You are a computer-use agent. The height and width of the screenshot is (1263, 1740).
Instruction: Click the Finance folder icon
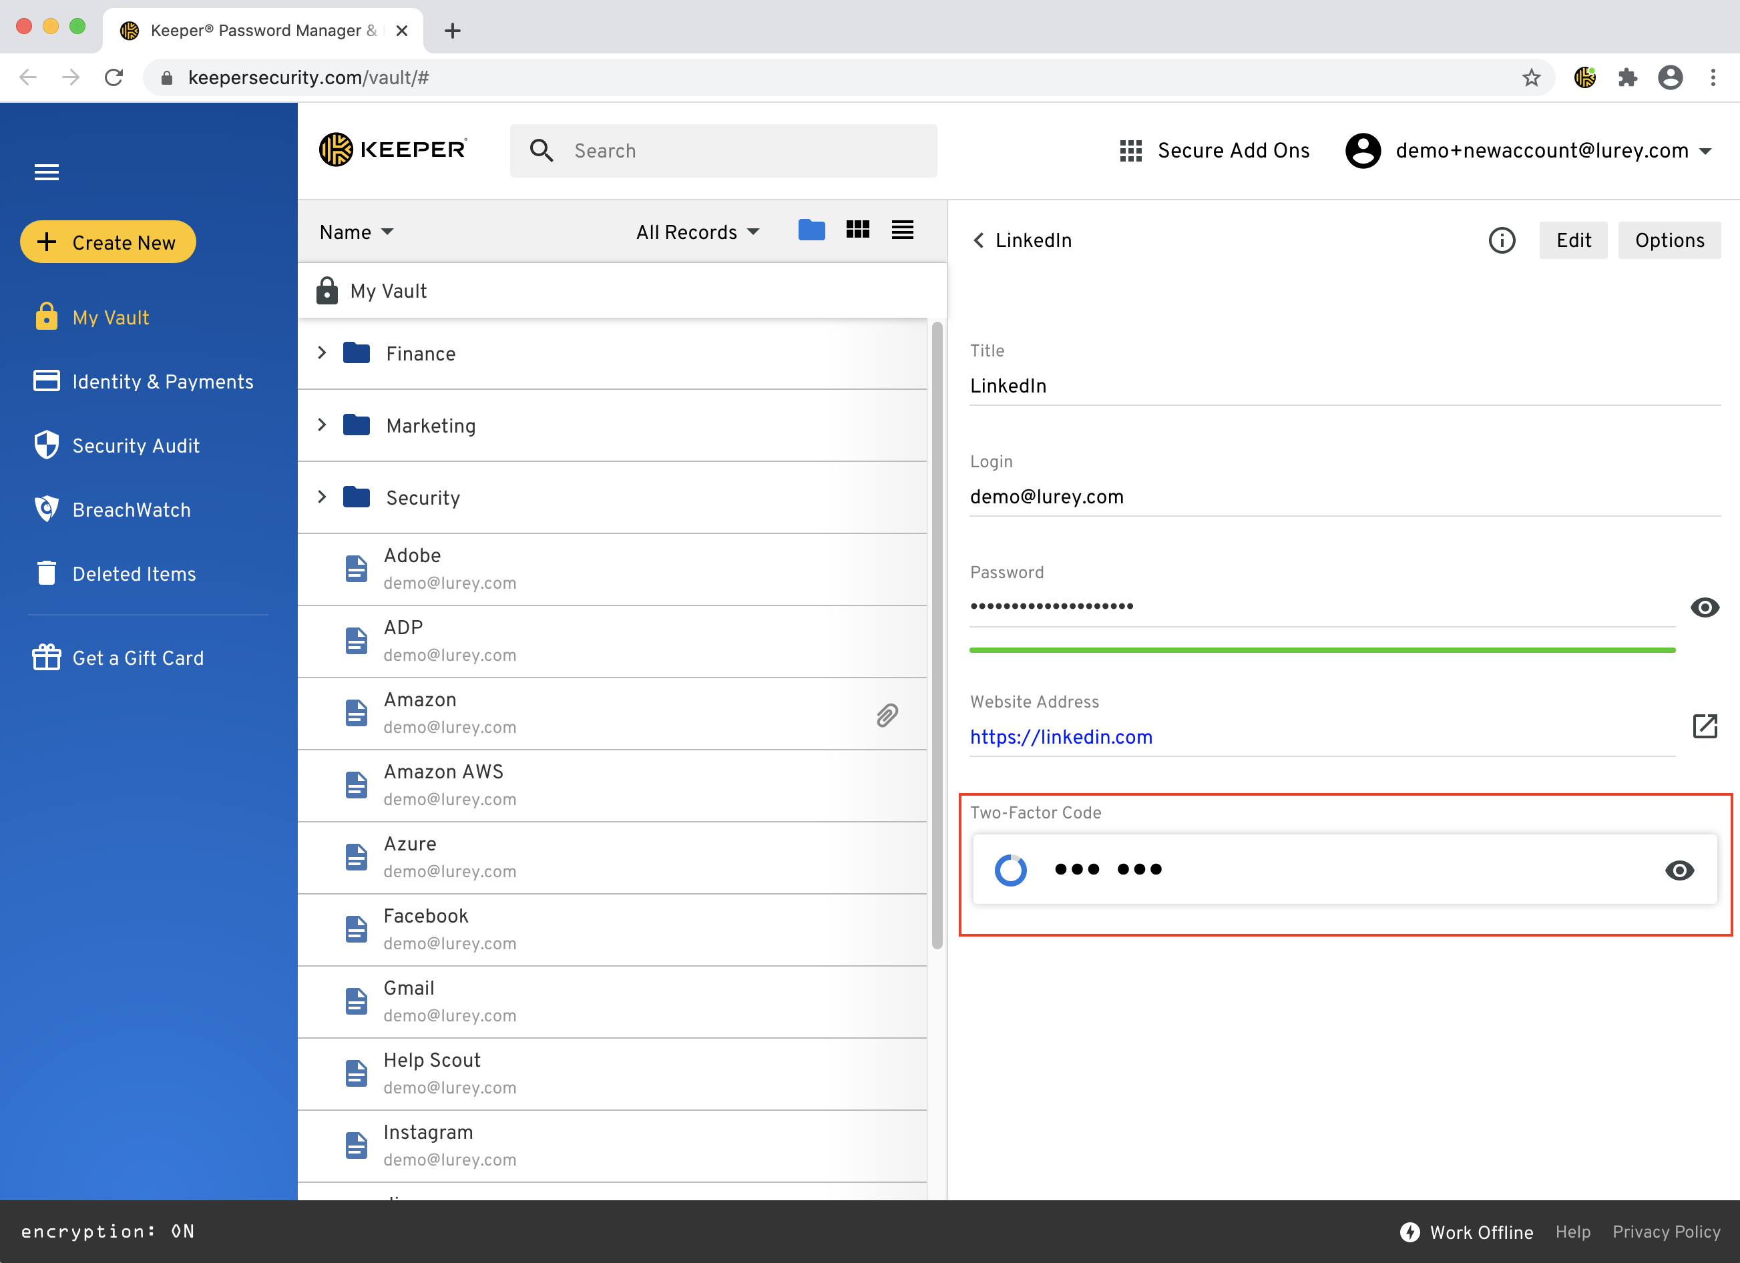(356, 352)
